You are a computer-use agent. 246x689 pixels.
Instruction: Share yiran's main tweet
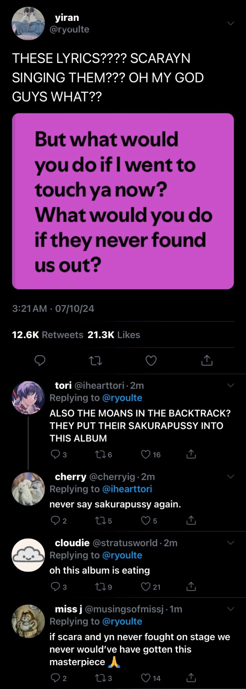[207, 360]
